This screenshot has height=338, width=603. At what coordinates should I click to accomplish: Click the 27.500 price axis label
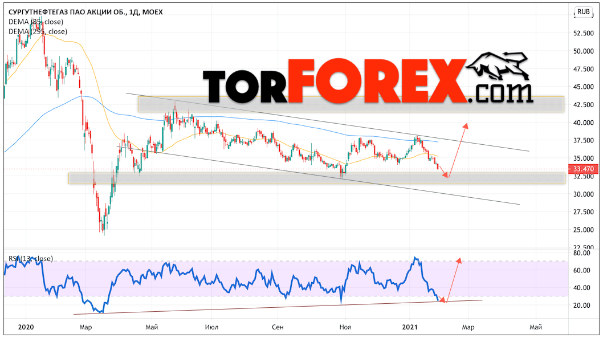click(x=584, y=212)
